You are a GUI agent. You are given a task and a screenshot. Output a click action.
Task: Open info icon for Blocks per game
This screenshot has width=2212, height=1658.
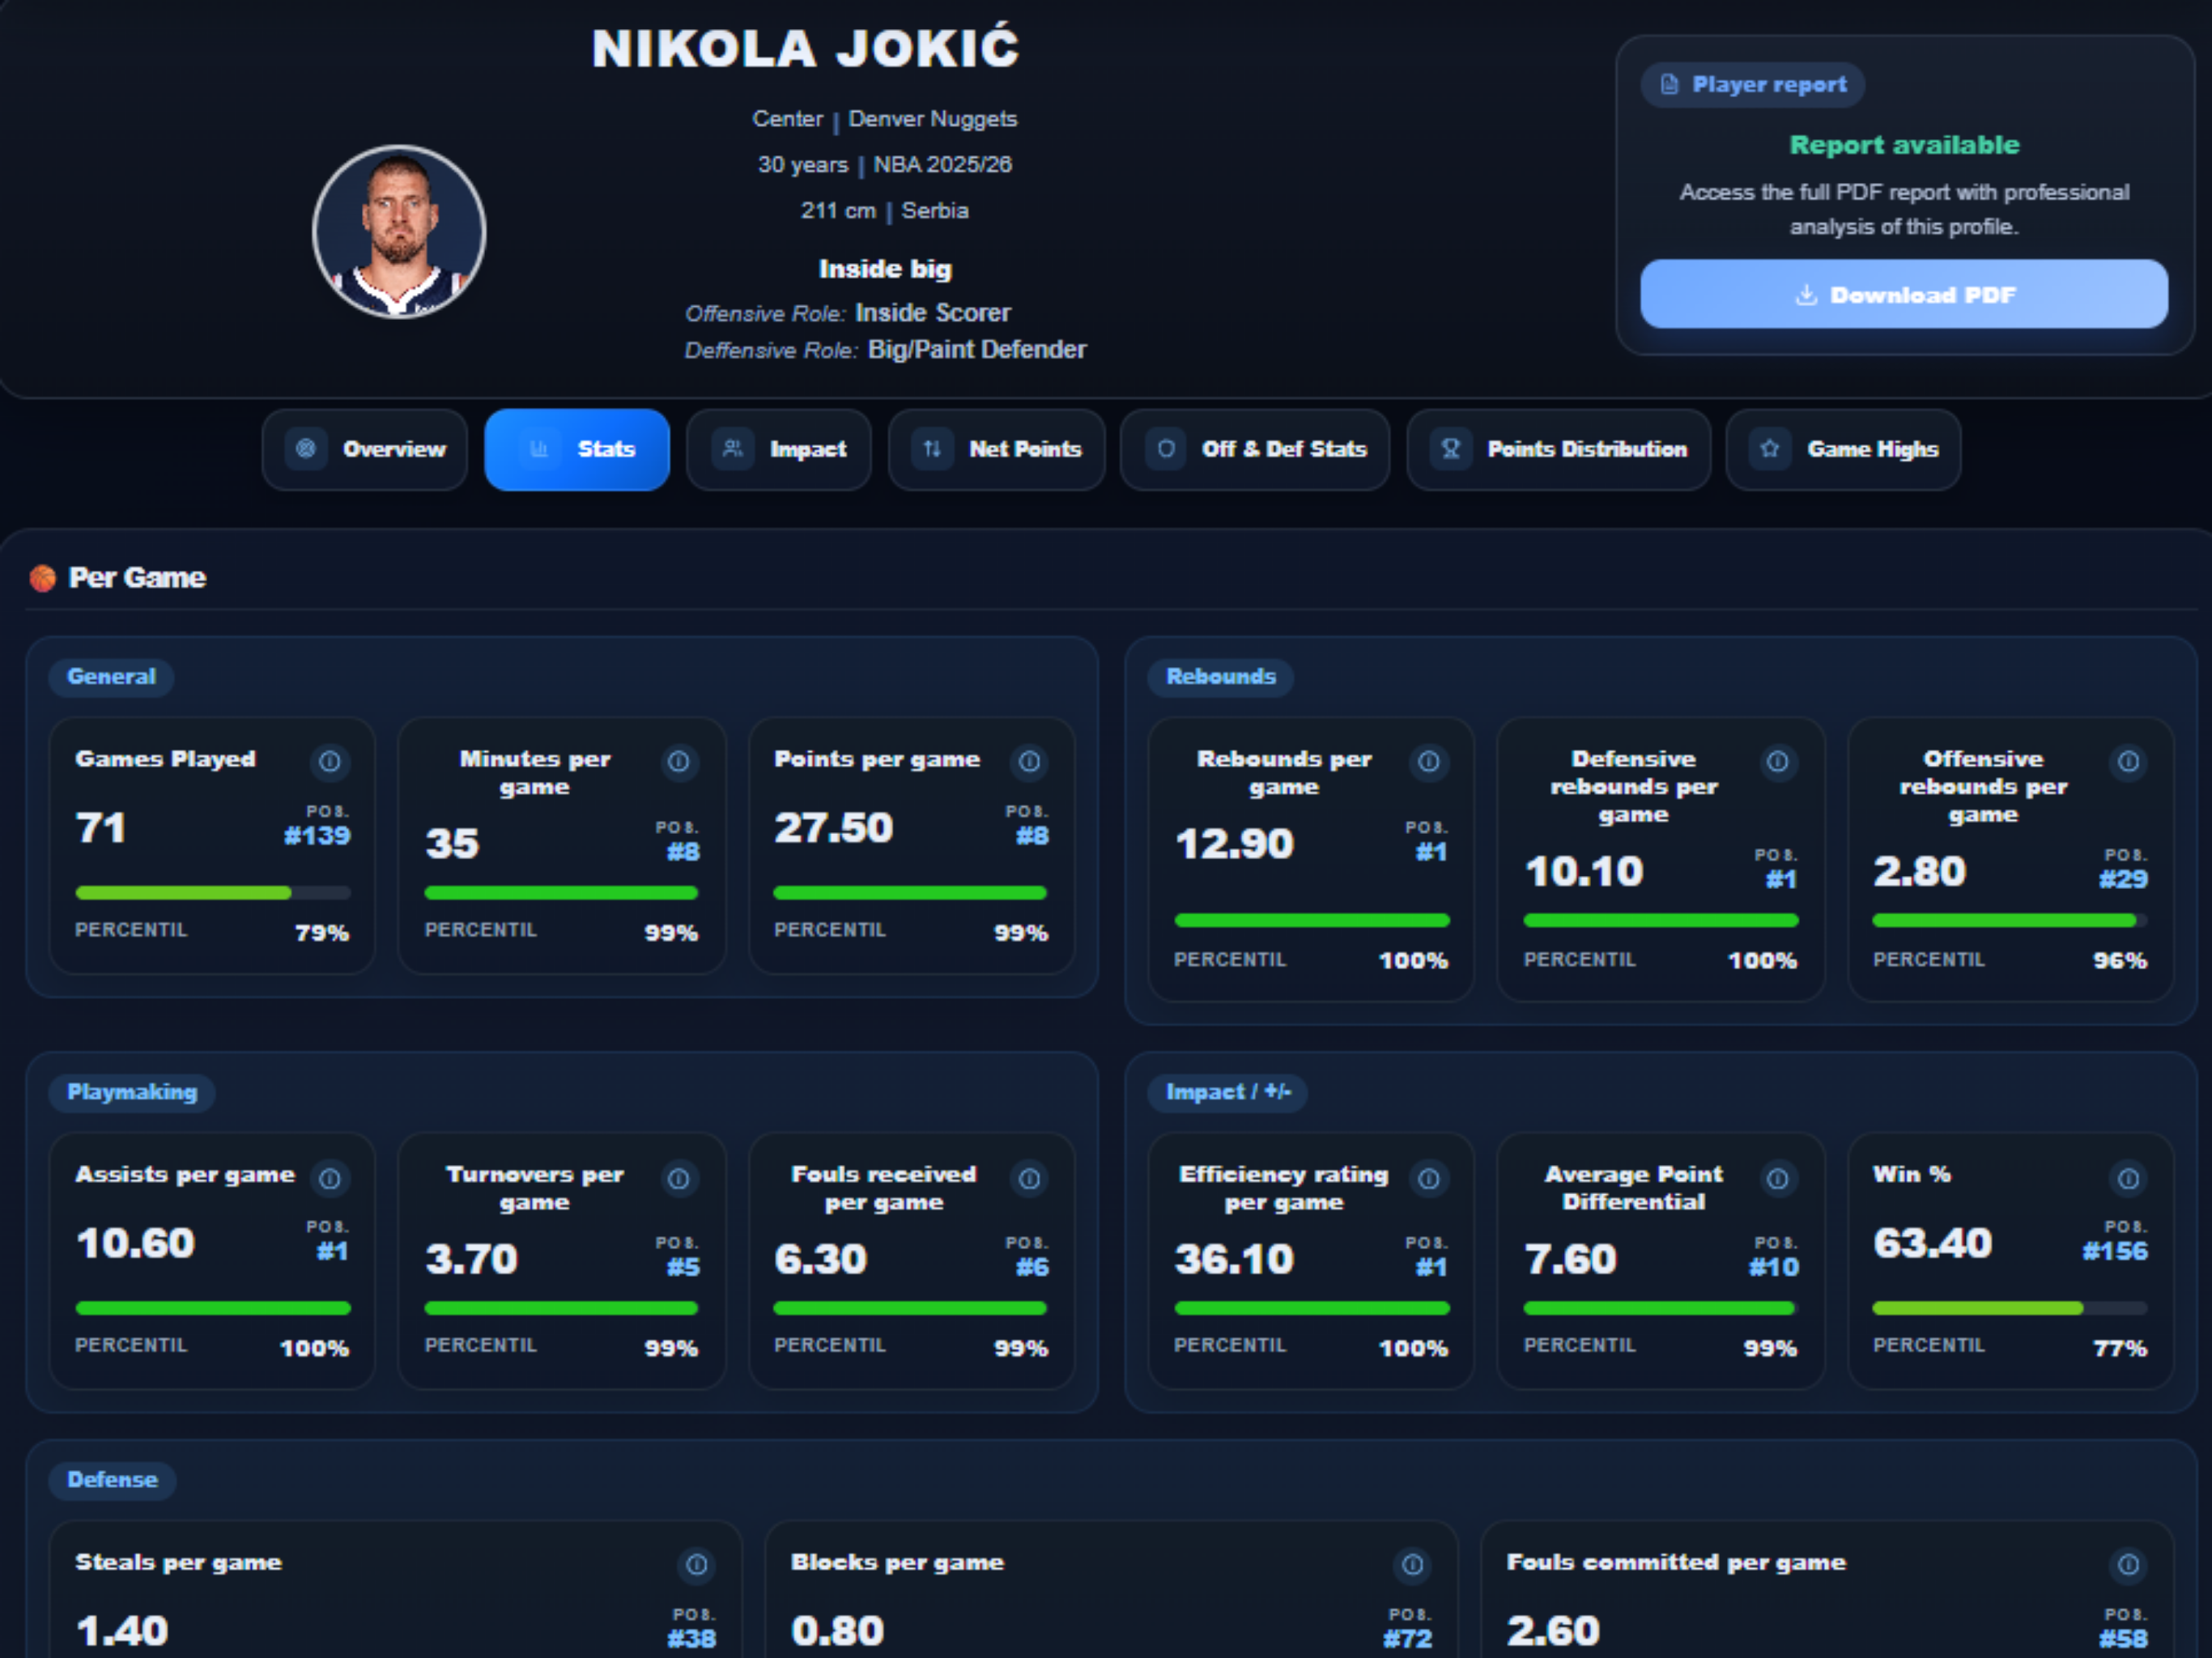1412,1565
